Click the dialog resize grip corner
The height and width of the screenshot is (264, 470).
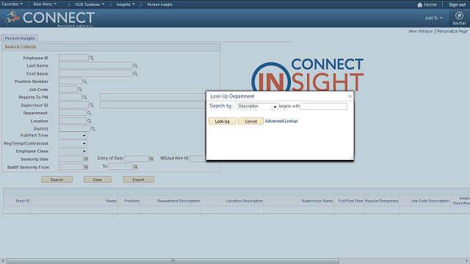351,158
